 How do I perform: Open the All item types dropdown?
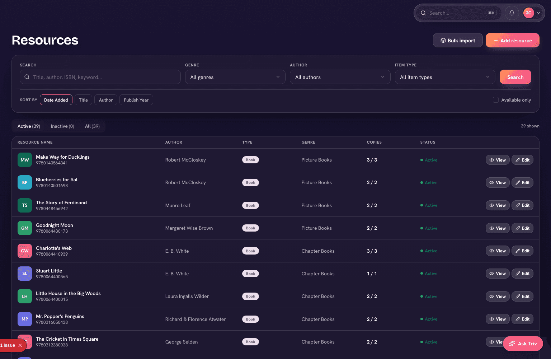click(x=445, y=77)
